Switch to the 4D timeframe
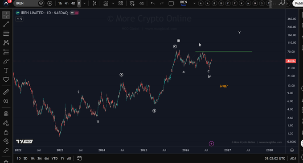 [x=73, y=3]
